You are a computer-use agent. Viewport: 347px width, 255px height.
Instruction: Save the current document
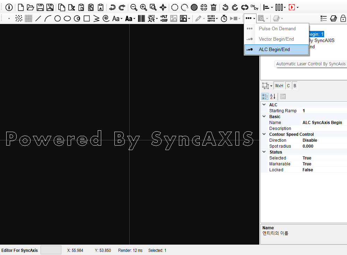(x=40, y=7)
